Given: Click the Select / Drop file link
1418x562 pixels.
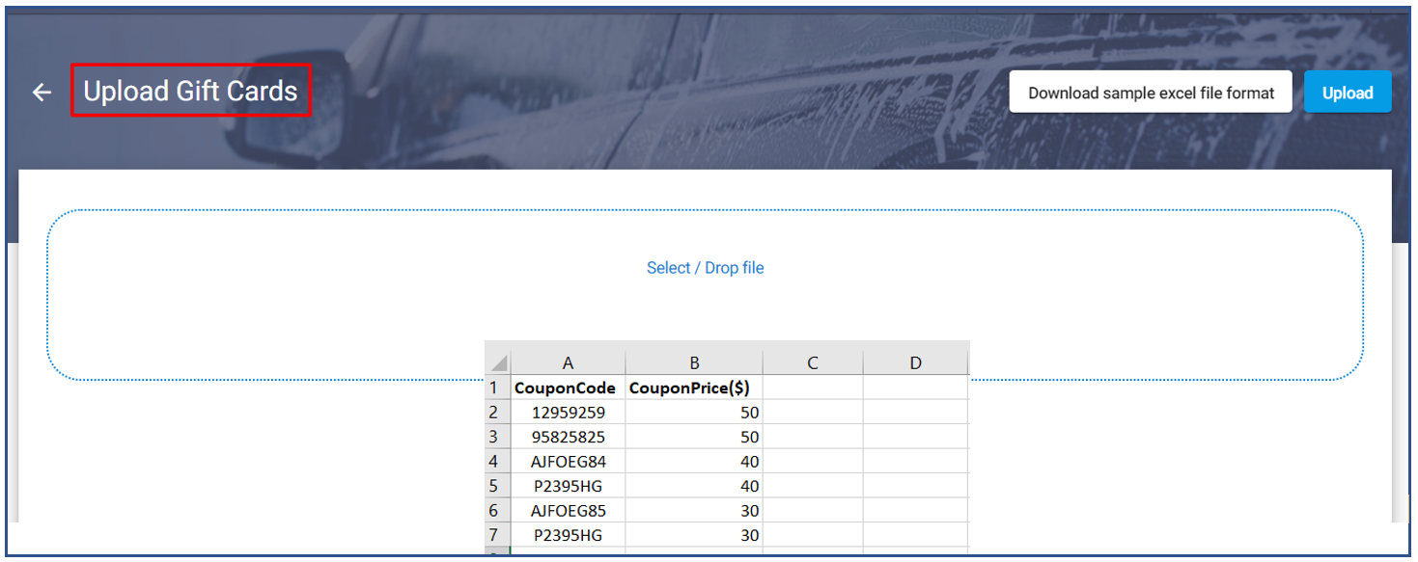Looking at the screenshot, I should pos(705,268).
